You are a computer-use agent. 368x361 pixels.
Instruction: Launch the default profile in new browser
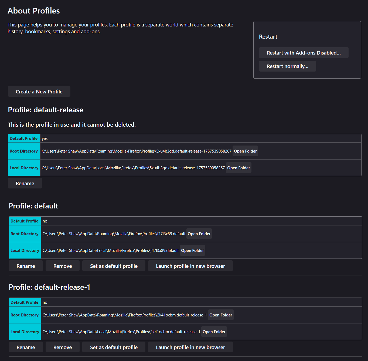190,266
